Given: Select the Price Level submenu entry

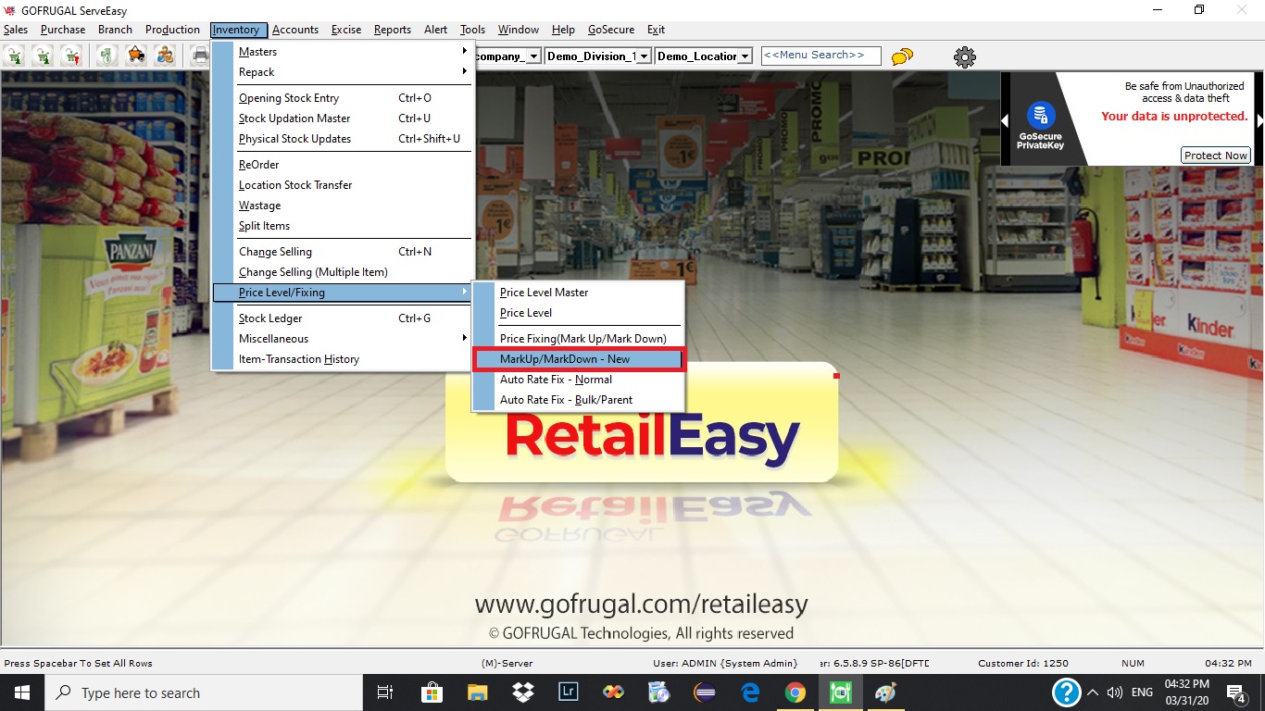Looking at the screenshot, I should point(579,313).
